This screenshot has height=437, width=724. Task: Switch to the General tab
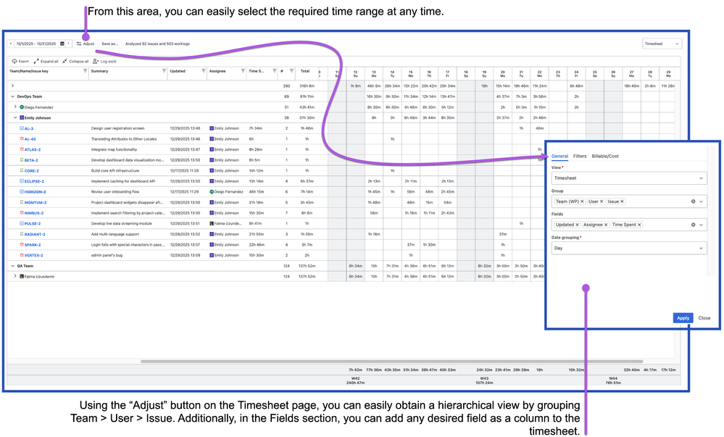(x=559, y=156)
